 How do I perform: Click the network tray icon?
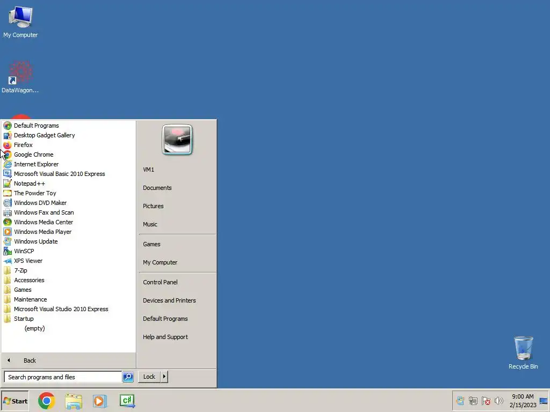[473, 401]
